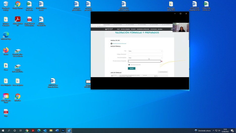Viewport: 236px width, 133px height.
Task: Toggle the muted volume icon in tray
Action: tap(219, 130)
